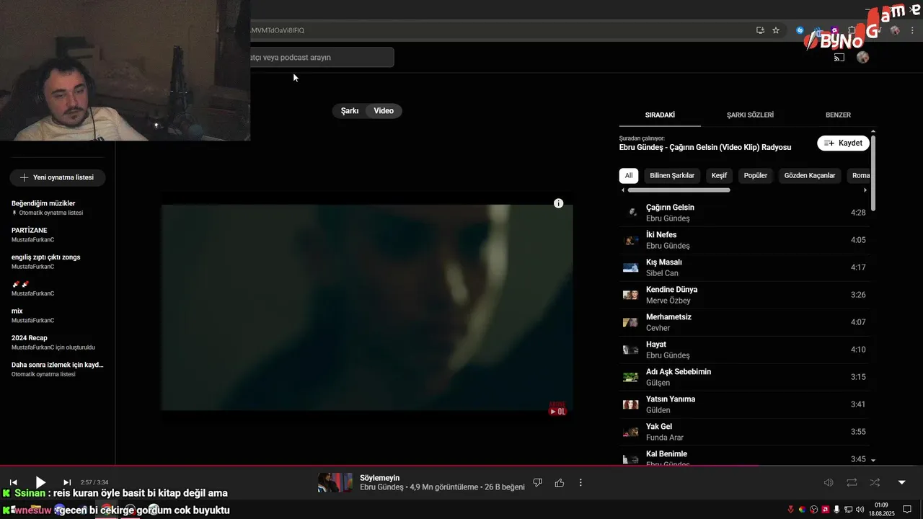
Task: Open Daha sonra izlemek için kaydedilenler
Action: 58,369
